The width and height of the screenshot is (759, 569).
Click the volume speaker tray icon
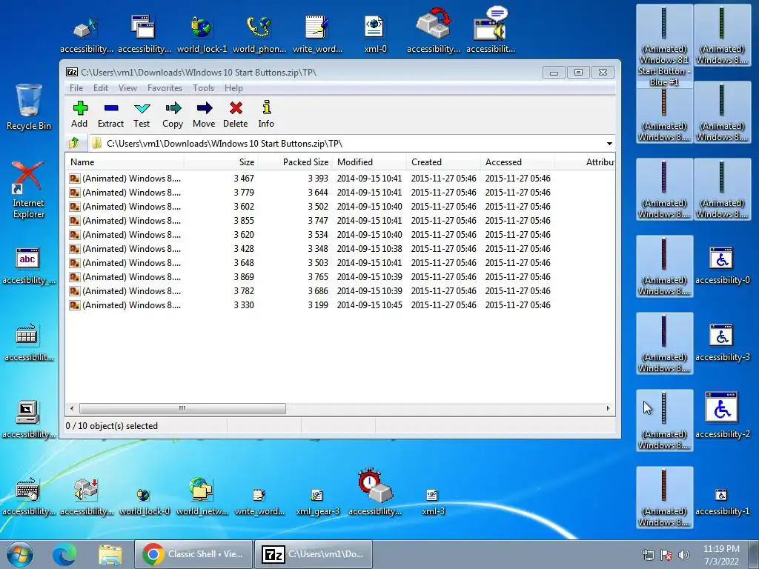point(684,555)
